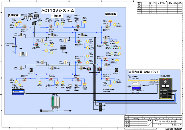Click the ALPHA logo
This screenshot has width=185, height=130.
pos(169,129)
